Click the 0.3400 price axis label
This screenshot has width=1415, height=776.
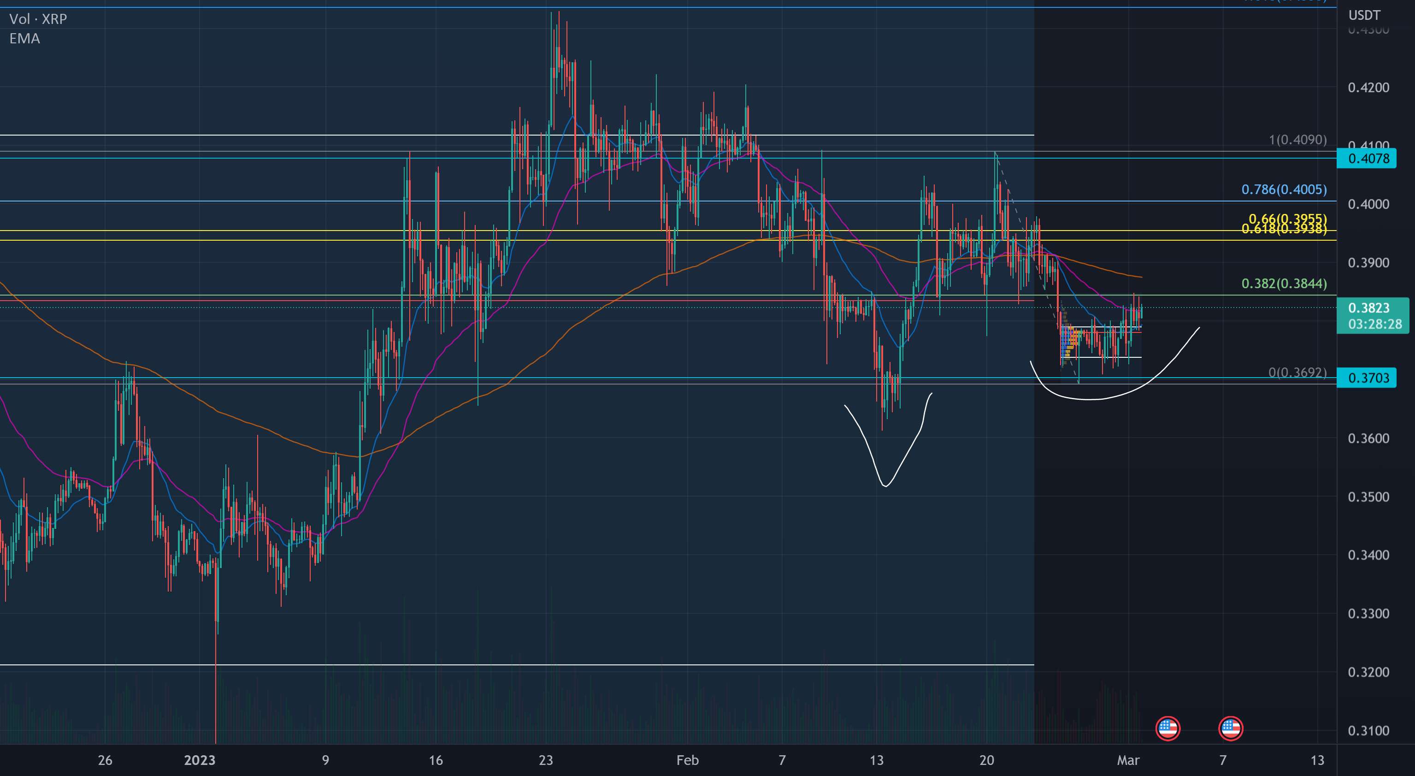click(1368, 555)
